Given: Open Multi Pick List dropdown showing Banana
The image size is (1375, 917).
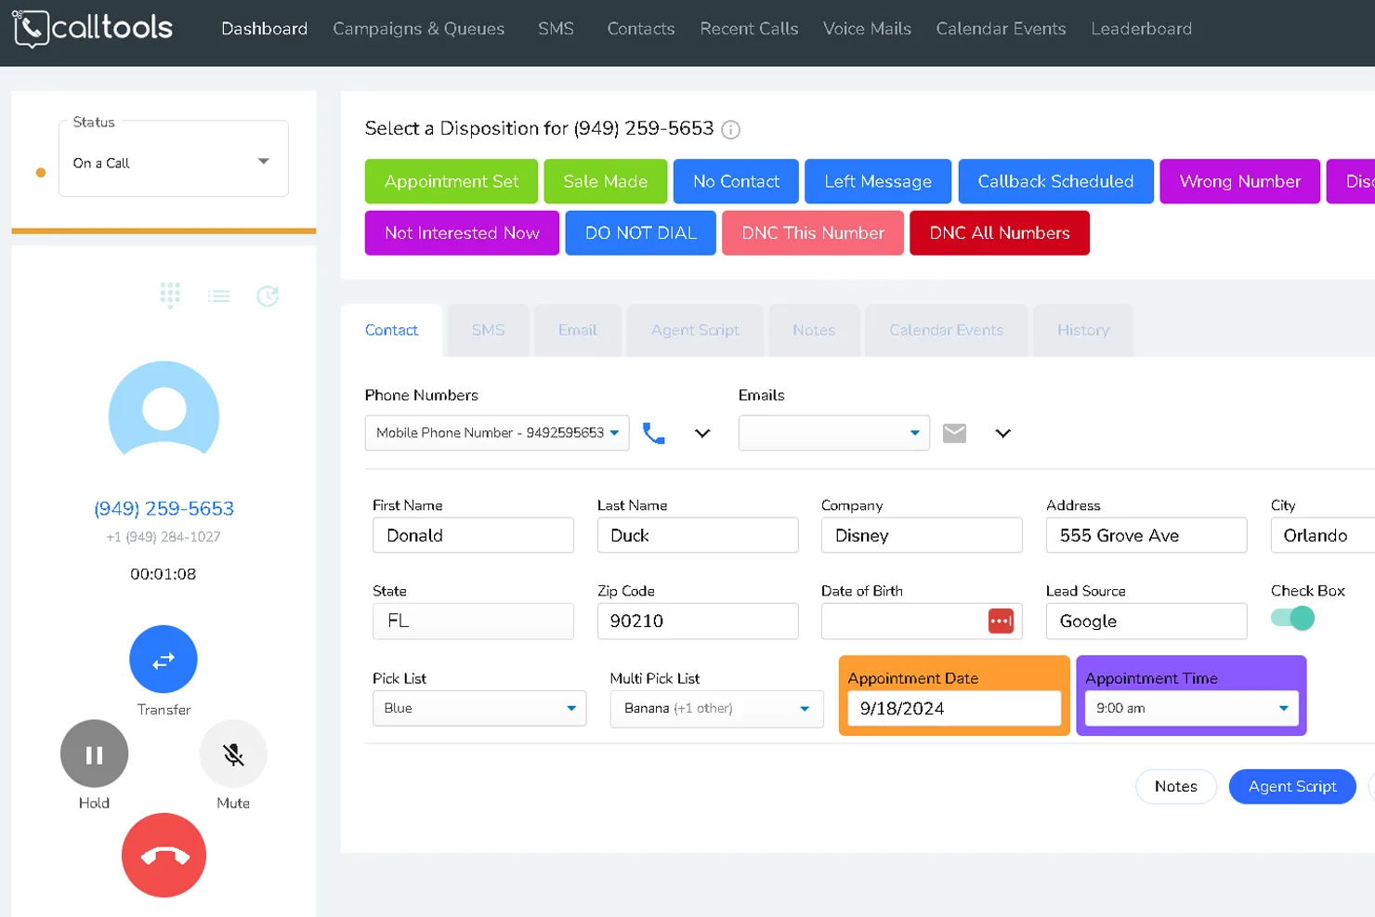Looking at the screenshot, I should 716,708.
